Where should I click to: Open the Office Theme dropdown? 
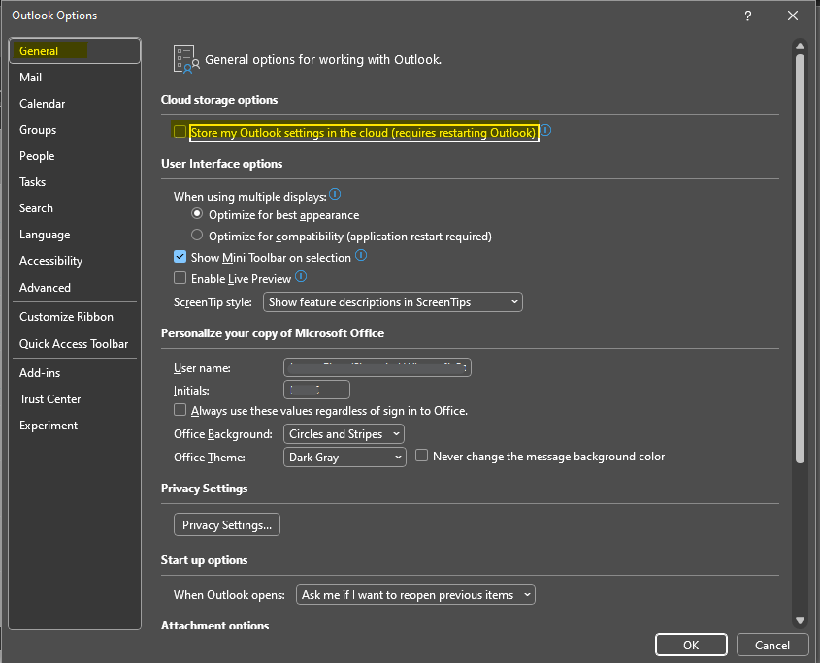click(x=344, y=458)
